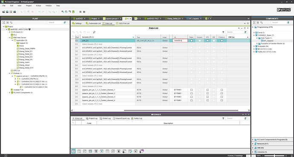Viewport: 294px width, 157px height.
Task: Click the filter icon in PLANT search
Action: 65,23
